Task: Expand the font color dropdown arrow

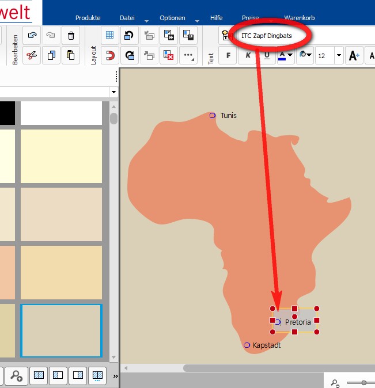Action: pyautogui.click(x=290, y=55)
